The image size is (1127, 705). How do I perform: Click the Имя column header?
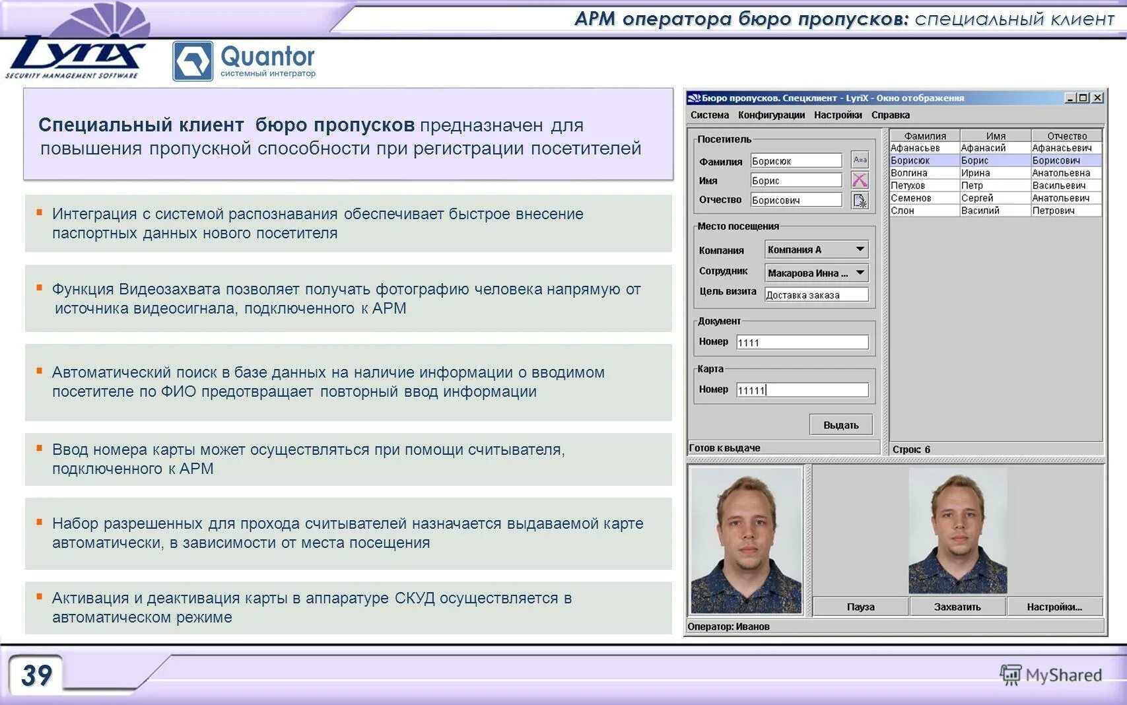tap(995, 136)
